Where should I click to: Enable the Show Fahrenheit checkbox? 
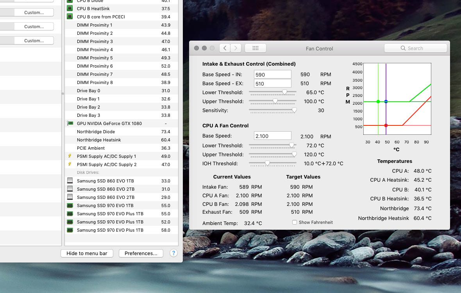[295, 222]
